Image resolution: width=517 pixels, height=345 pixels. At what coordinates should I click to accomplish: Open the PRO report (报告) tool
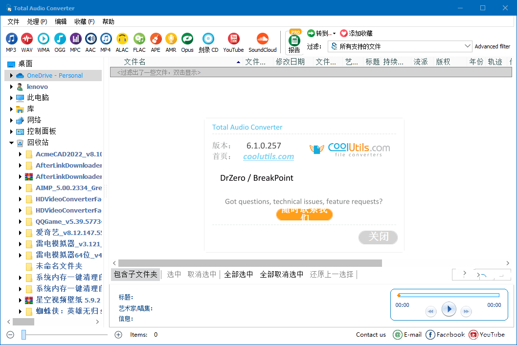coord(294,42)
